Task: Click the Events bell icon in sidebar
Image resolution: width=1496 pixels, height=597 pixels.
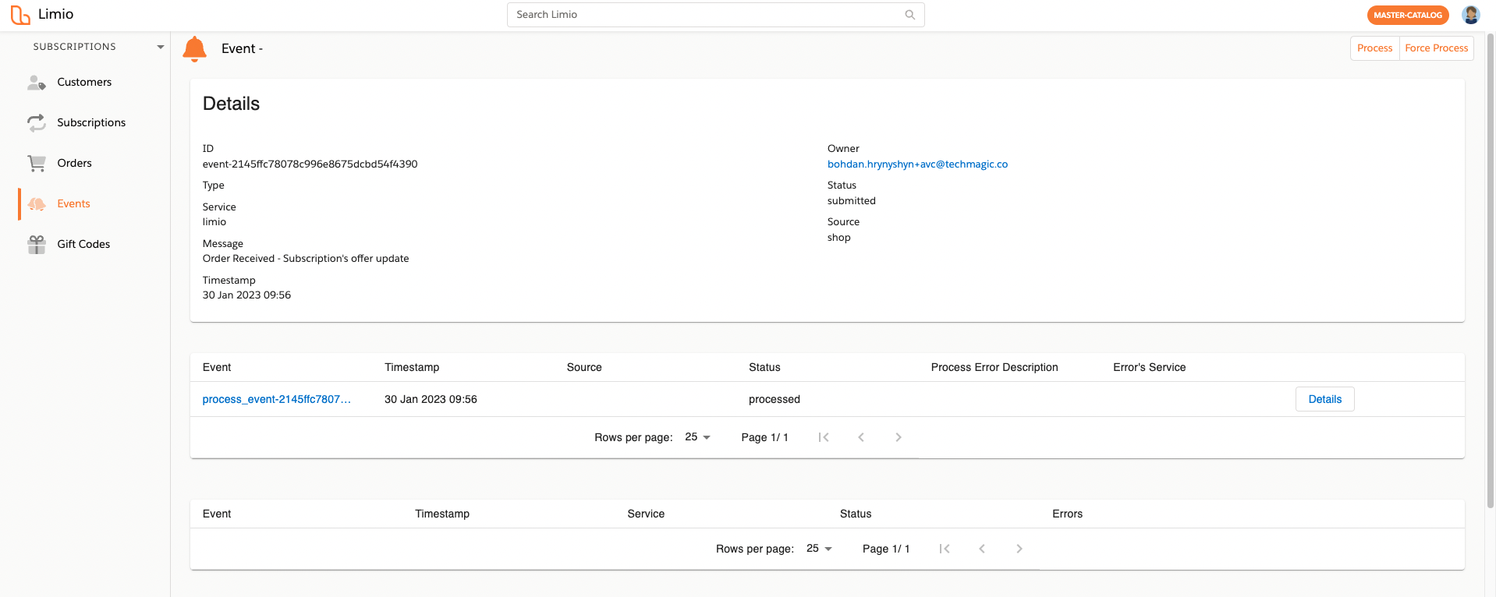Action: [37, 204]
